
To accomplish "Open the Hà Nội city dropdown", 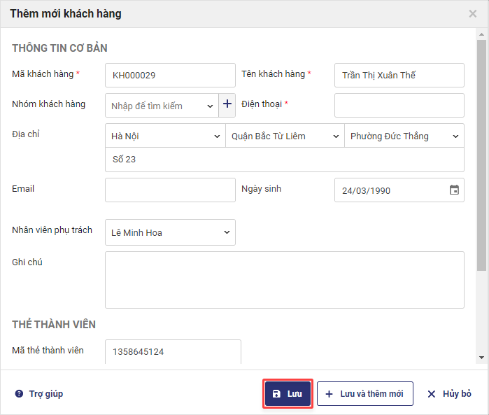I will point(165,136).
